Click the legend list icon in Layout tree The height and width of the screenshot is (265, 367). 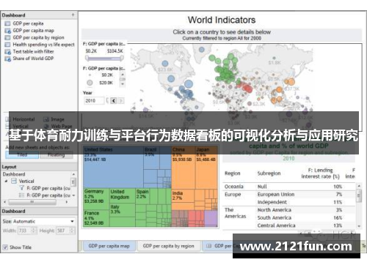[x=22, y=195]
